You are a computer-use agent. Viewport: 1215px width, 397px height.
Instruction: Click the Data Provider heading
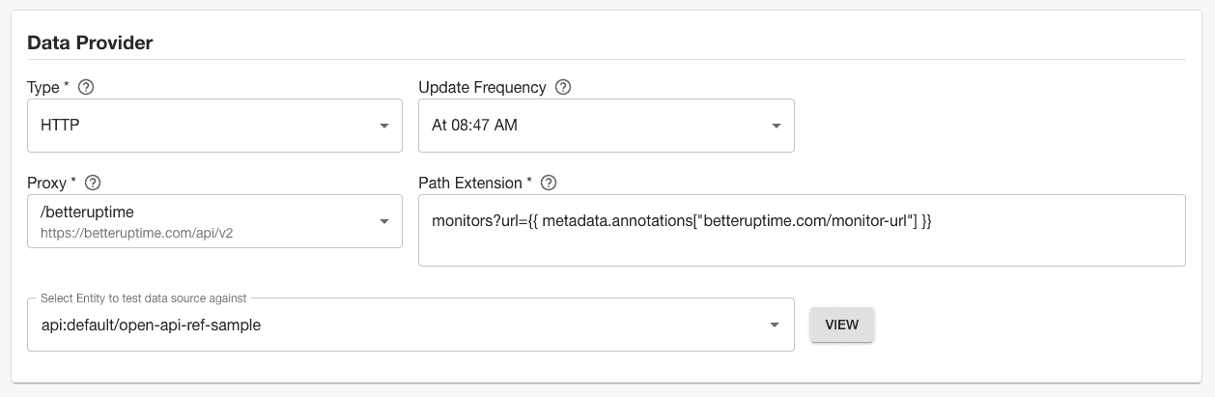90,43
